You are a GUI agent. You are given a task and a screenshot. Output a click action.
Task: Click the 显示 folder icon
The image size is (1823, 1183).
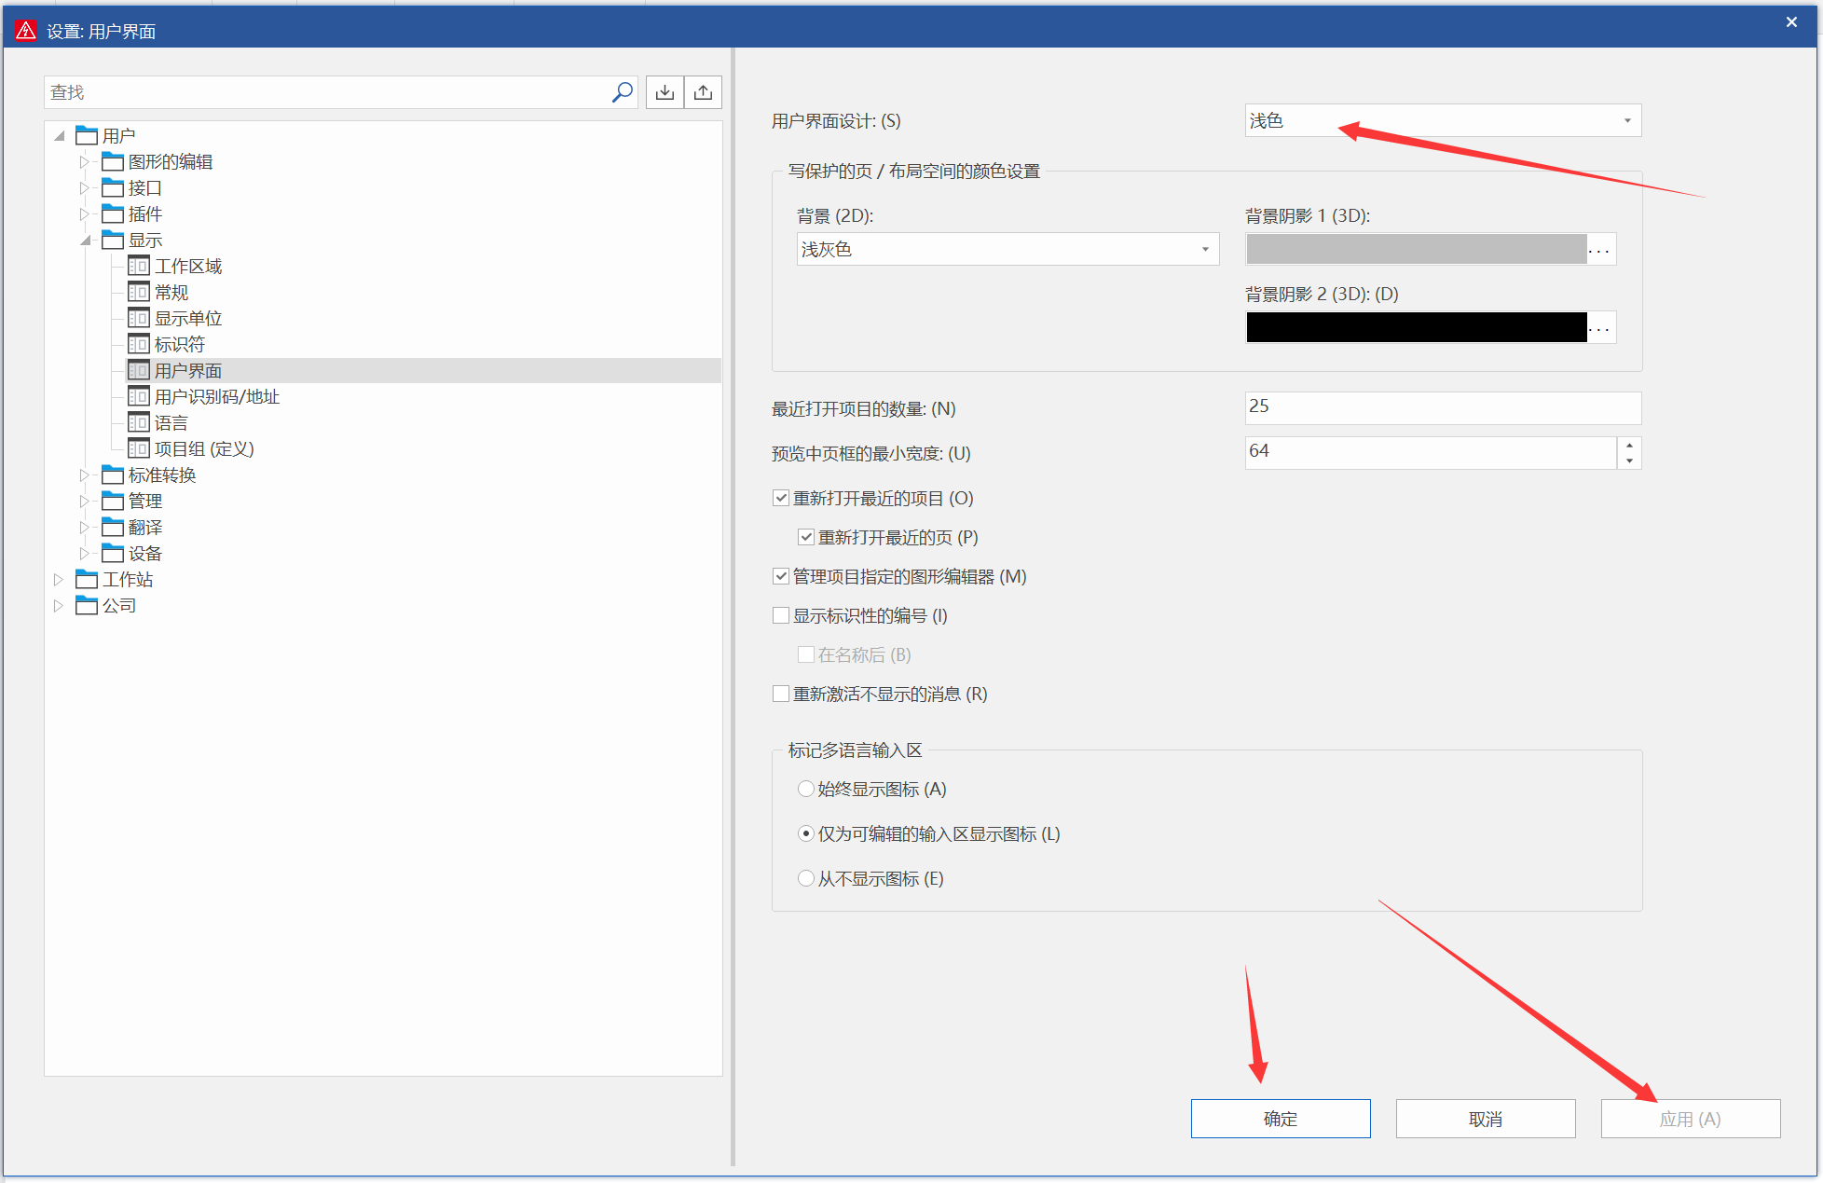click(113, 241)
